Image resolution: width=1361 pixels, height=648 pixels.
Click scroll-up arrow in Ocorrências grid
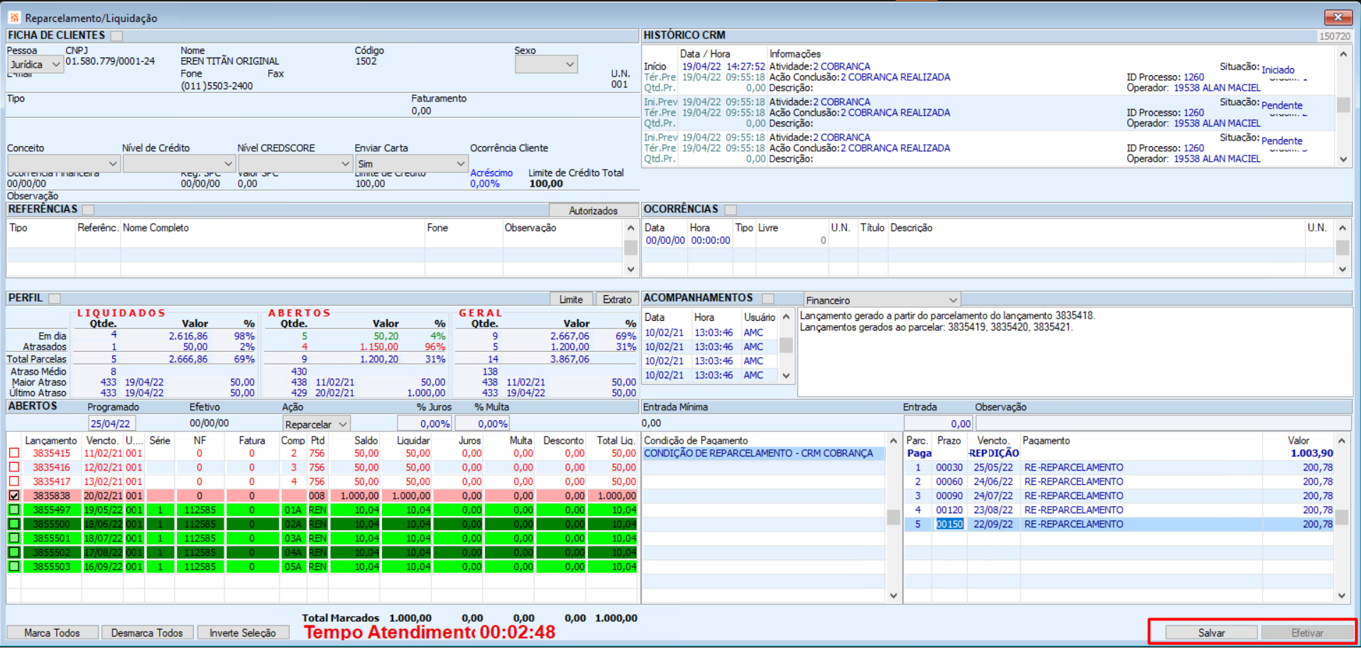click(1342, 228)
